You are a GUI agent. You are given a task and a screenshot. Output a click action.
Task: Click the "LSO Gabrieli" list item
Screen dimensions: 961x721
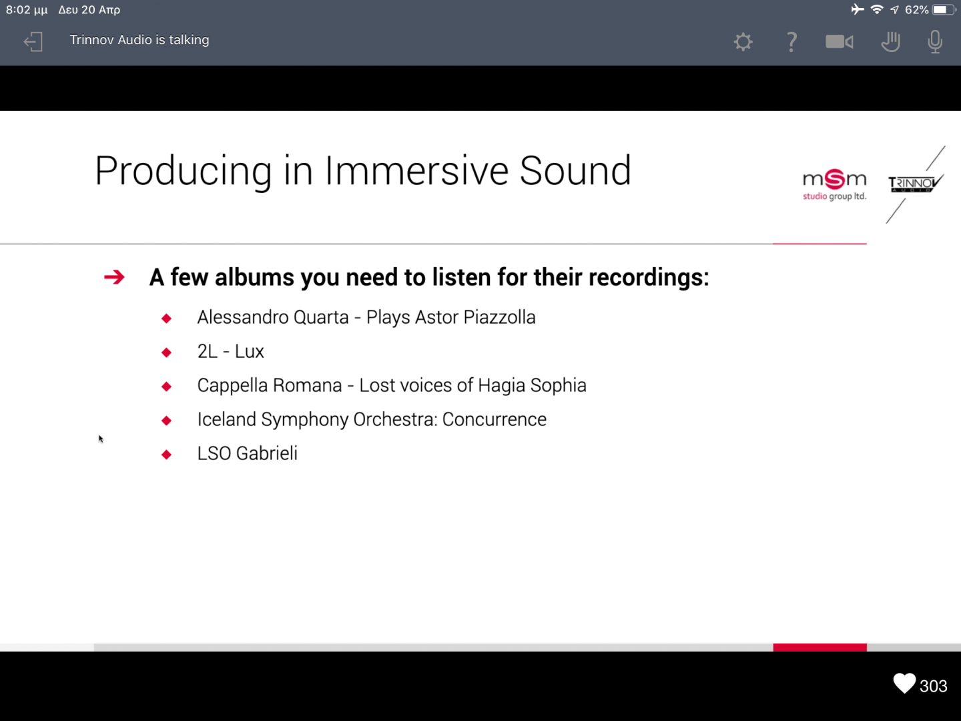(247, 453)
